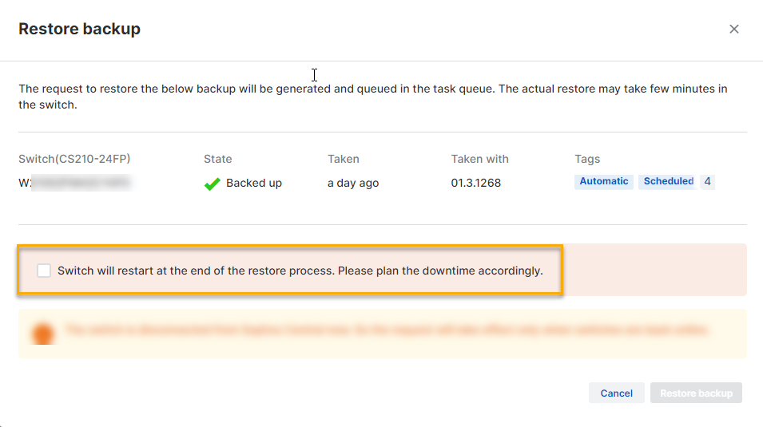This screenshot has width=763, height=427.
Task: Click the green Backed up checkmark icon
Action: (x=212, y=184)
